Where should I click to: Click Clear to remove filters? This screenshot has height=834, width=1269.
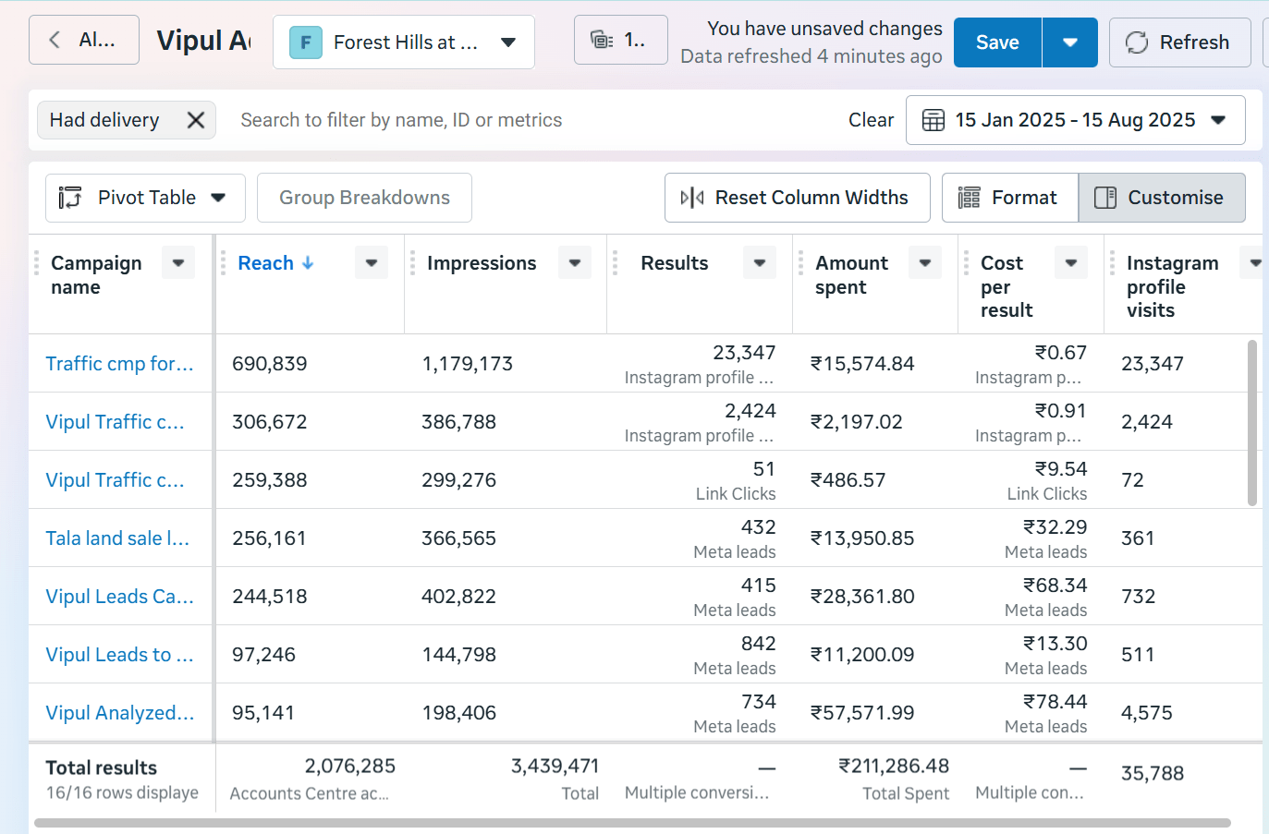click(x=871, y=120)
